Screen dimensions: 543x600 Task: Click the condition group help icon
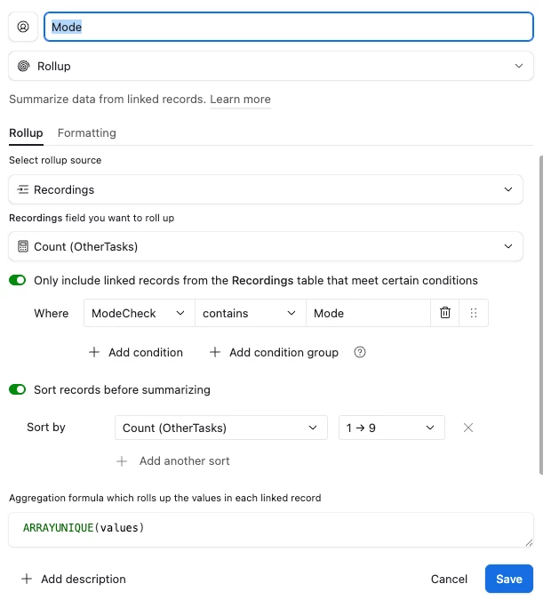coord(360,352)
